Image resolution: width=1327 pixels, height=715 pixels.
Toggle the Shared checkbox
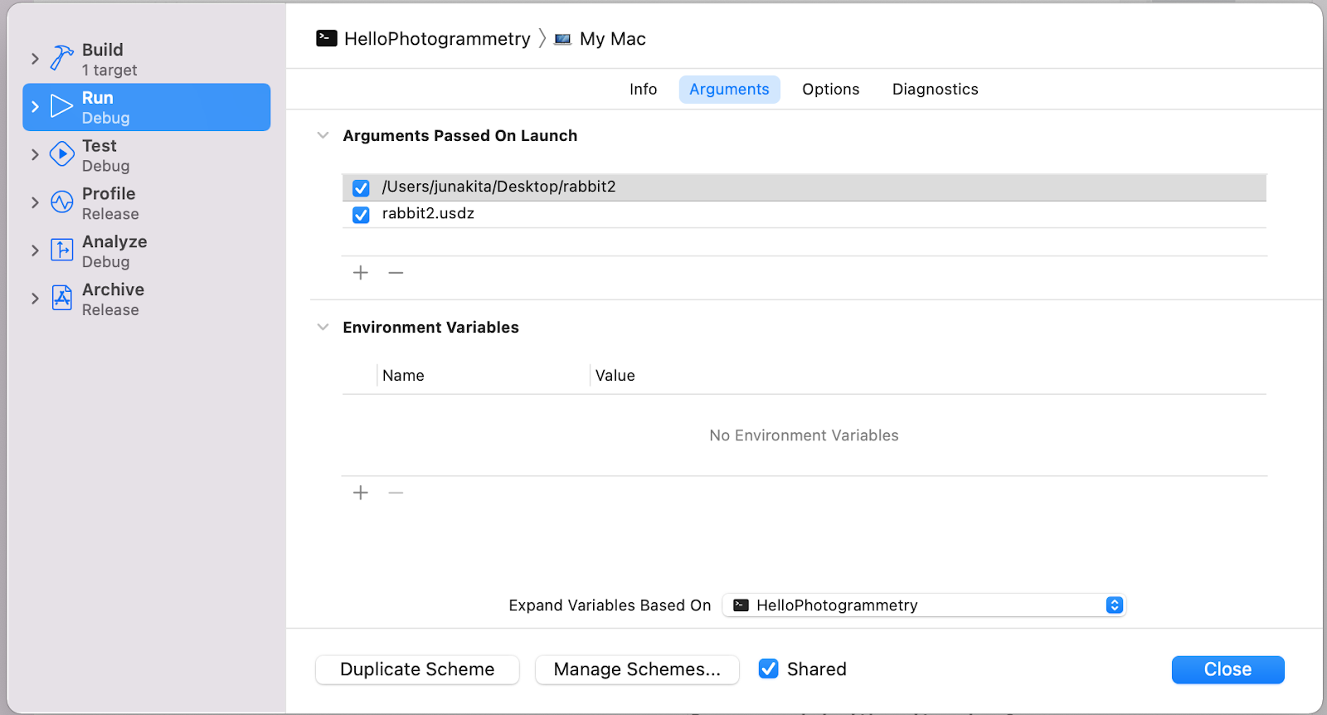(x=769, y=669)
